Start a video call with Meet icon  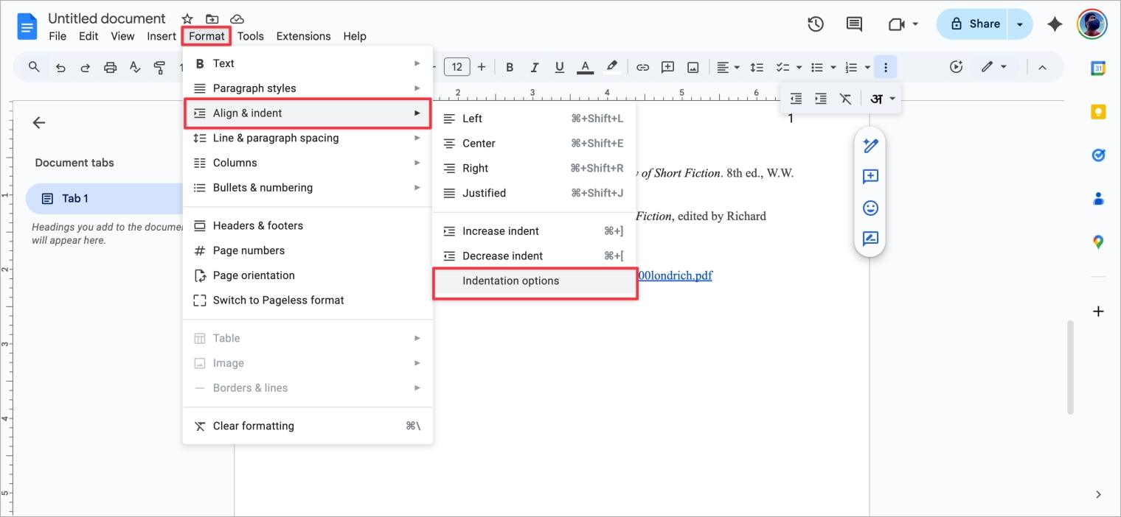896,24
